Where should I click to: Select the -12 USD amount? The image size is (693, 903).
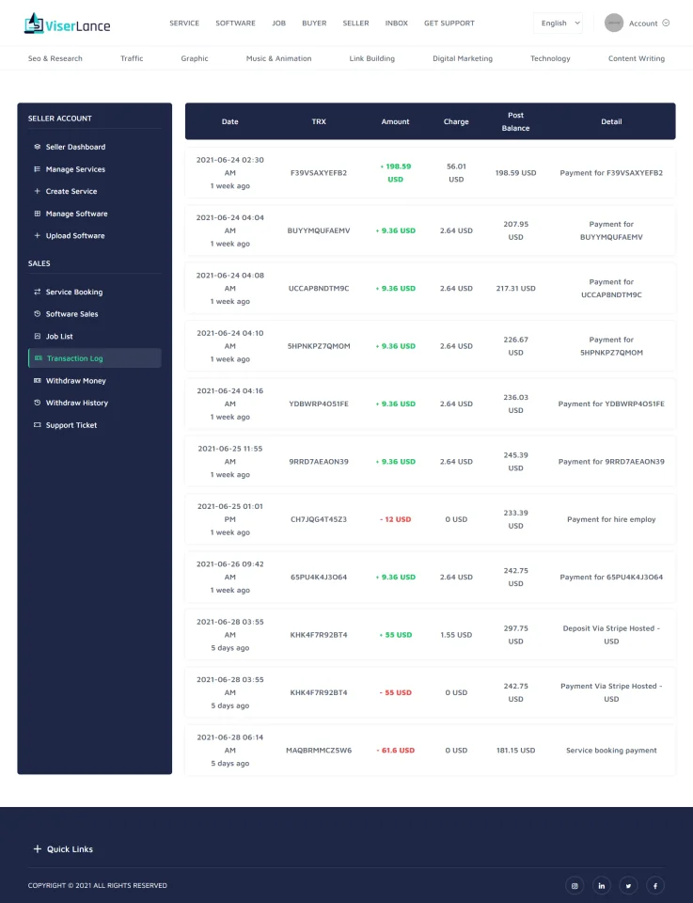click(x=396, y=519)
